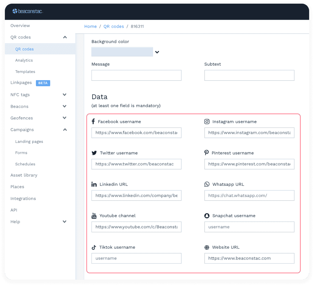Open Analytics in the sidebar
Image resolution: width=314 pixels, height=286 pixels.
pos(24,60)
